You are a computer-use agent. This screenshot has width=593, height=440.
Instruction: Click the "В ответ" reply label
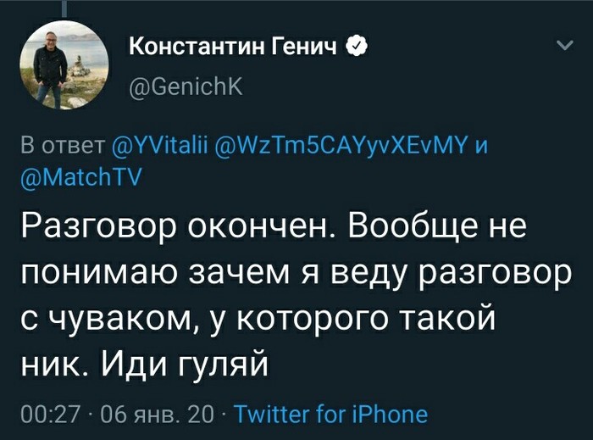(x=62, y=147)
